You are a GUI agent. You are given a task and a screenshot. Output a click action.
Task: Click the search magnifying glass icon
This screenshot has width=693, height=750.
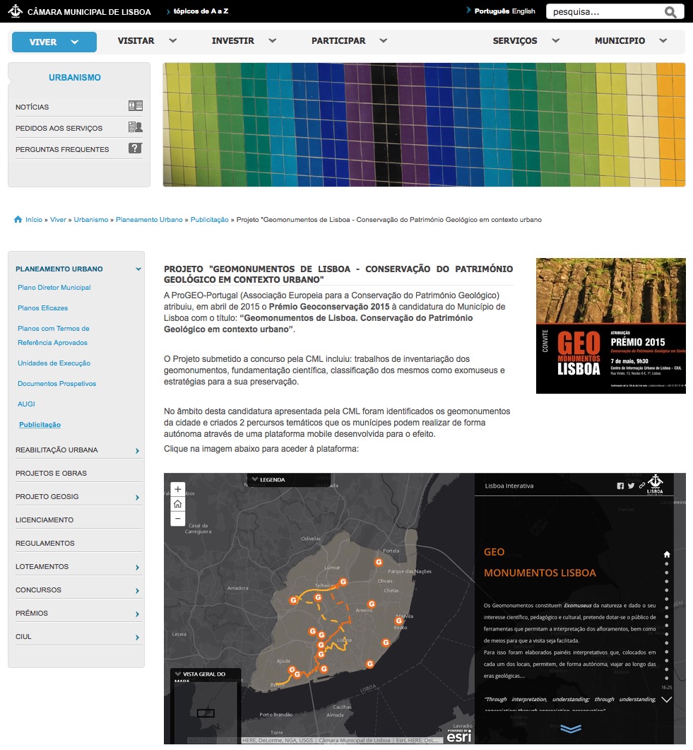click(x=670, y=12)
